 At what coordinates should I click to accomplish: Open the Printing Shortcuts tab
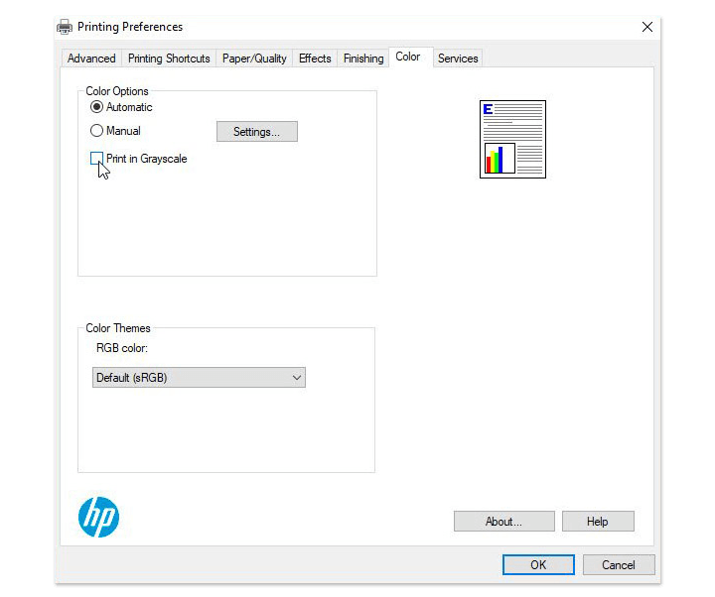click(x=169, y=59)
